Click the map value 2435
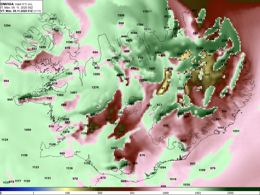 [210, 113]
